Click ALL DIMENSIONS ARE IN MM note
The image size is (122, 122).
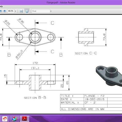click(83, 109)
